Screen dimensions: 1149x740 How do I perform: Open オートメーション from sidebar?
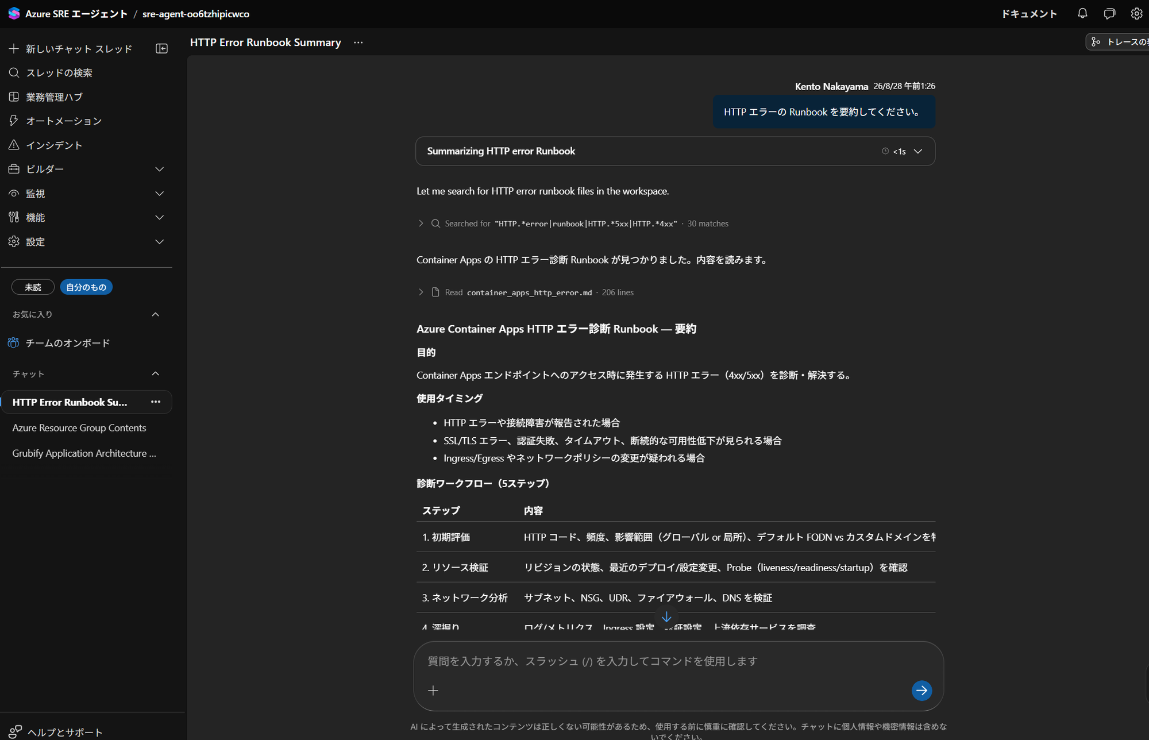point(64,121)
